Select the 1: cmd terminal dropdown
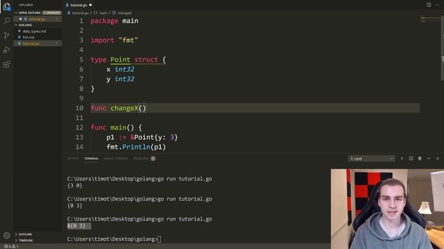 click(x=372, y=158)
